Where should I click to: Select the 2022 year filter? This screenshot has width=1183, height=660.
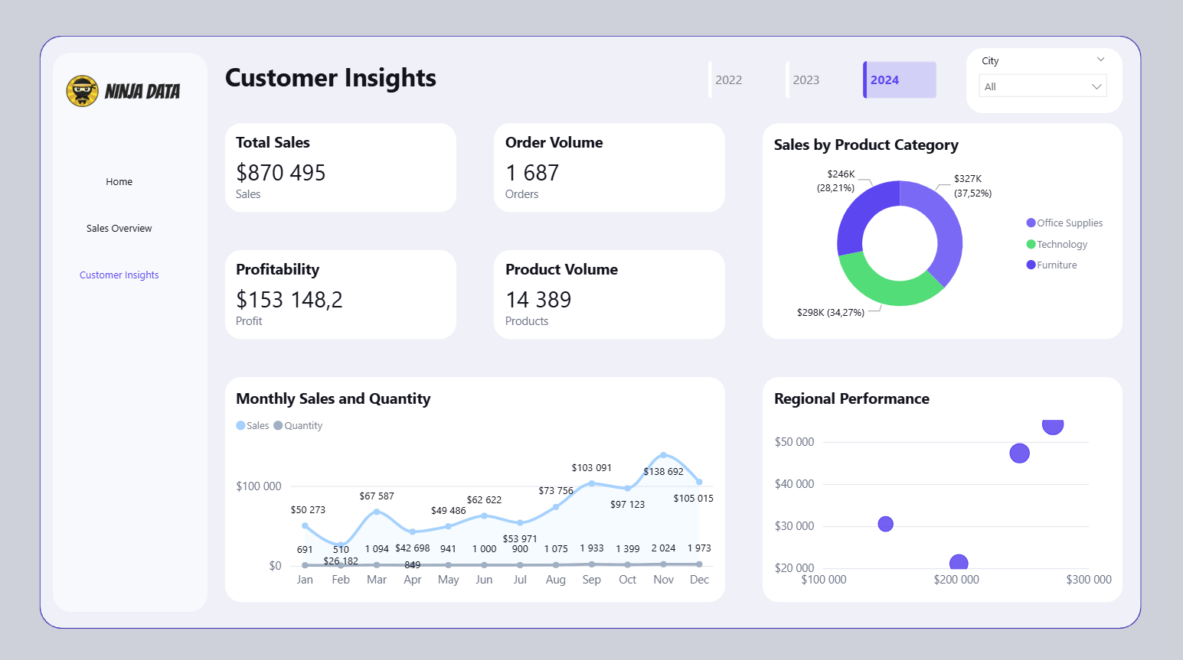click(x=729, y=80)
